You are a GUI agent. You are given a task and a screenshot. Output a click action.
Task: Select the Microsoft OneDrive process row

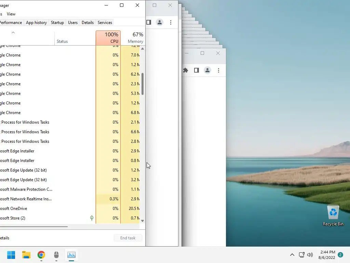point(70,209)
